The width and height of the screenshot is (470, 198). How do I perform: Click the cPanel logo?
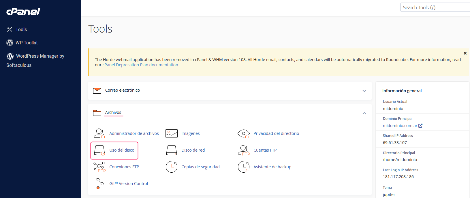pos(23,12)
